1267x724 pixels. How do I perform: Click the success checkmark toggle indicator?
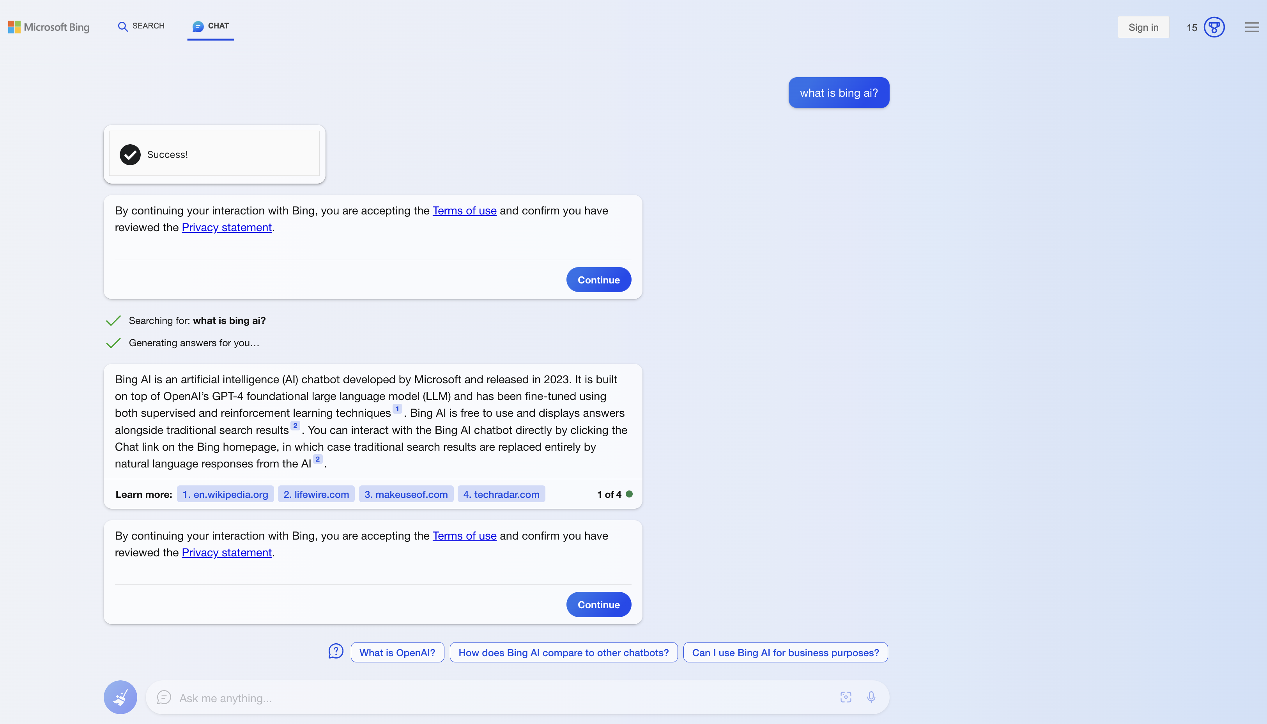130,154
